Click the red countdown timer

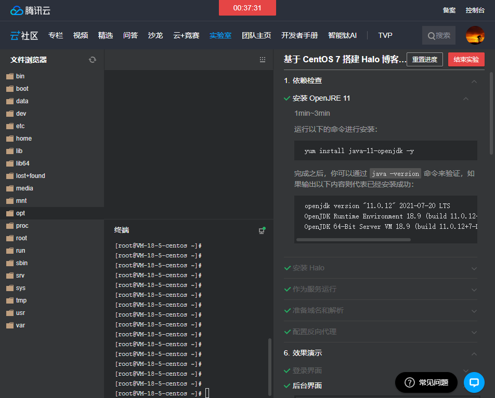tap(247, 8)
